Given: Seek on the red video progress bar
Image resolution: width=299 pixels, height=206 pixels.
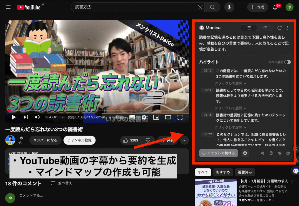Looking at the screenshot, I should [x=97, y=111].
